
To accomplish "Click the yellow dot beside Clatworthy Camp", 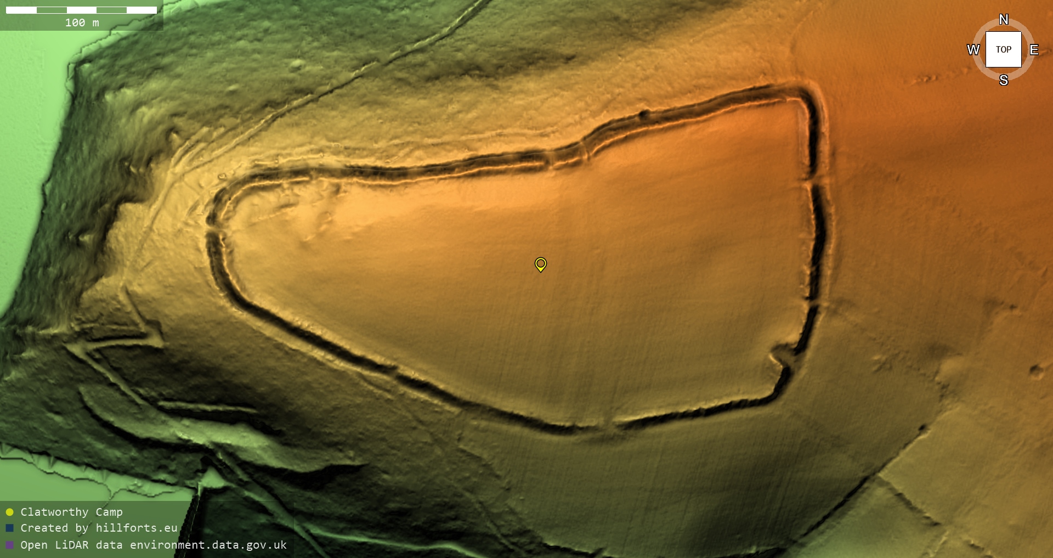I will coord(9,512).
